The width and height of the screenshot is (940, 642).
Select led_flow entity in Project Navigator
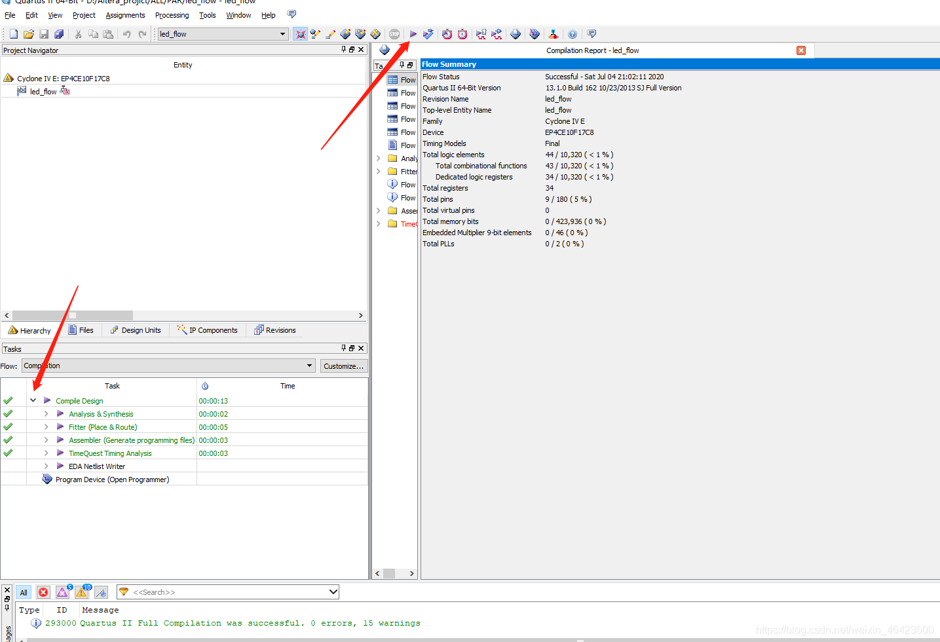tap(43, 92)
